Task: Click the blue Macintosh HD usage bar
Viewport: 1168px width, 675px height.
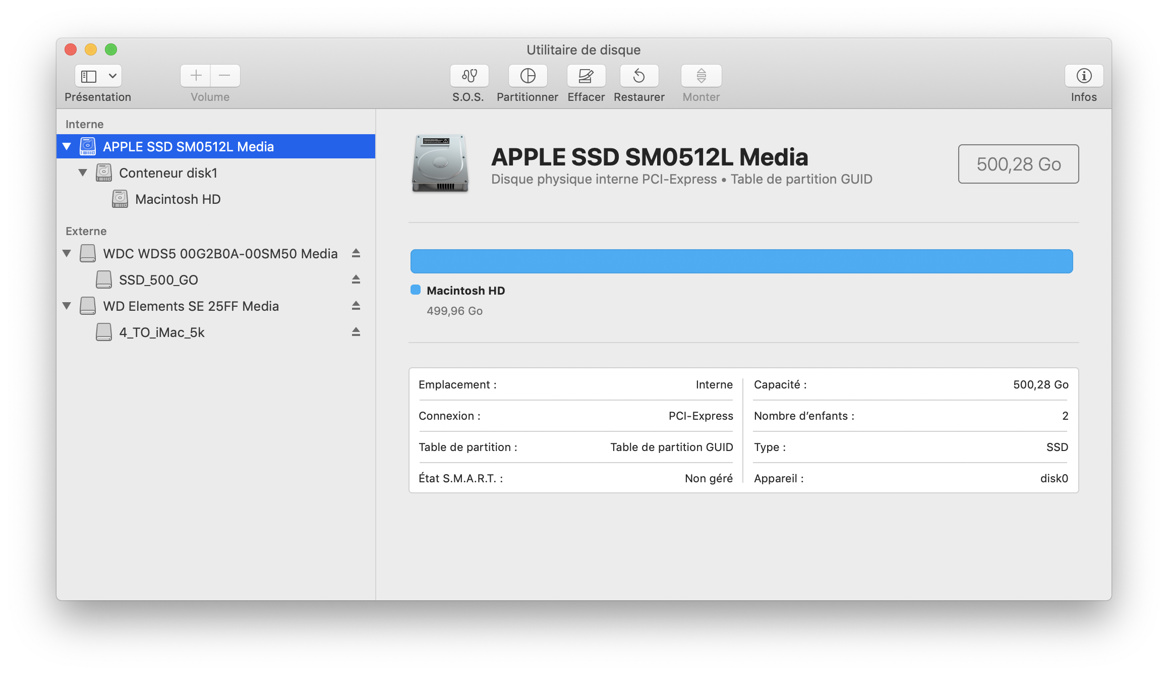Action: tap(741, 261)
